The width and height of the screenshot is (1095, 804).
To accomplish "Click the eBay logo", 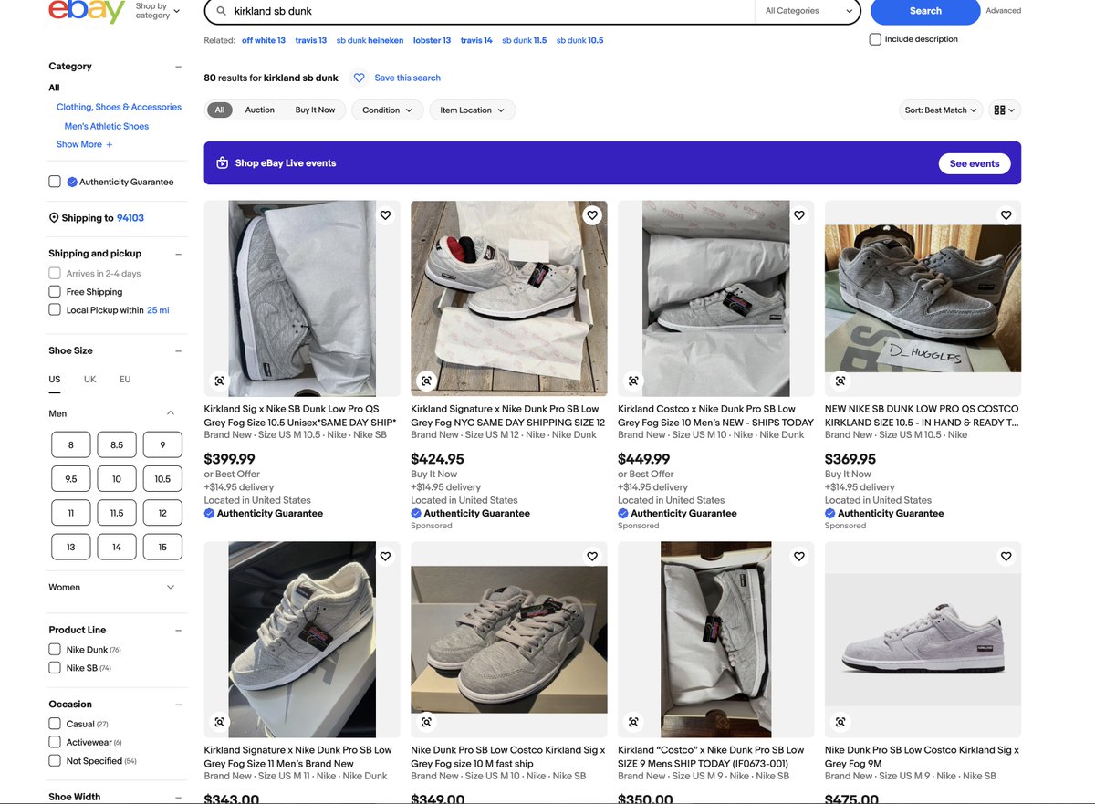I will pos(87,11).
